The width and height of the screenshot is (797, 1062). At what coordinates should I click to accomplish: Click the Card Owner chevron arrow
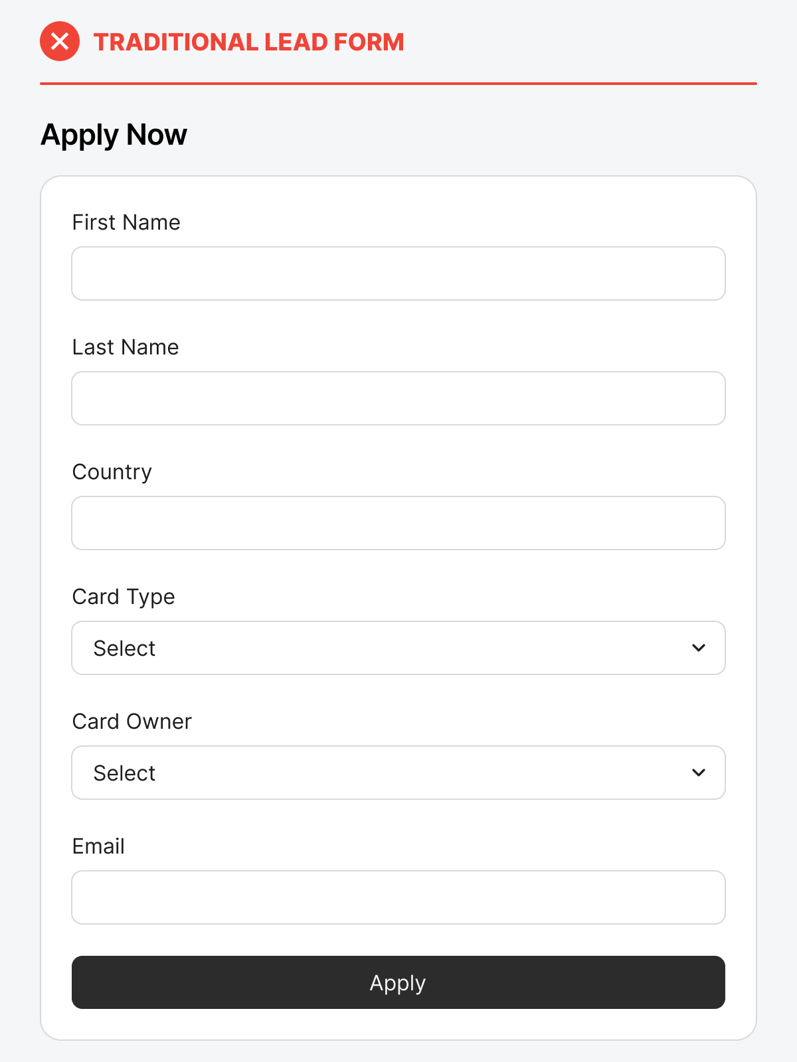pos(699,773)
